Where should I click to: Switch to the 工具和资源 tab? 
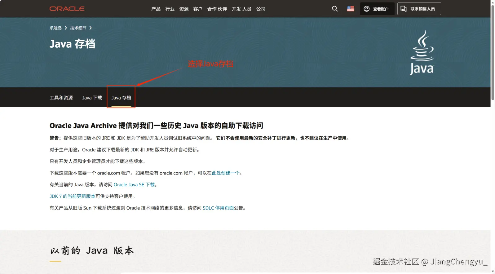tap(61, 98)
